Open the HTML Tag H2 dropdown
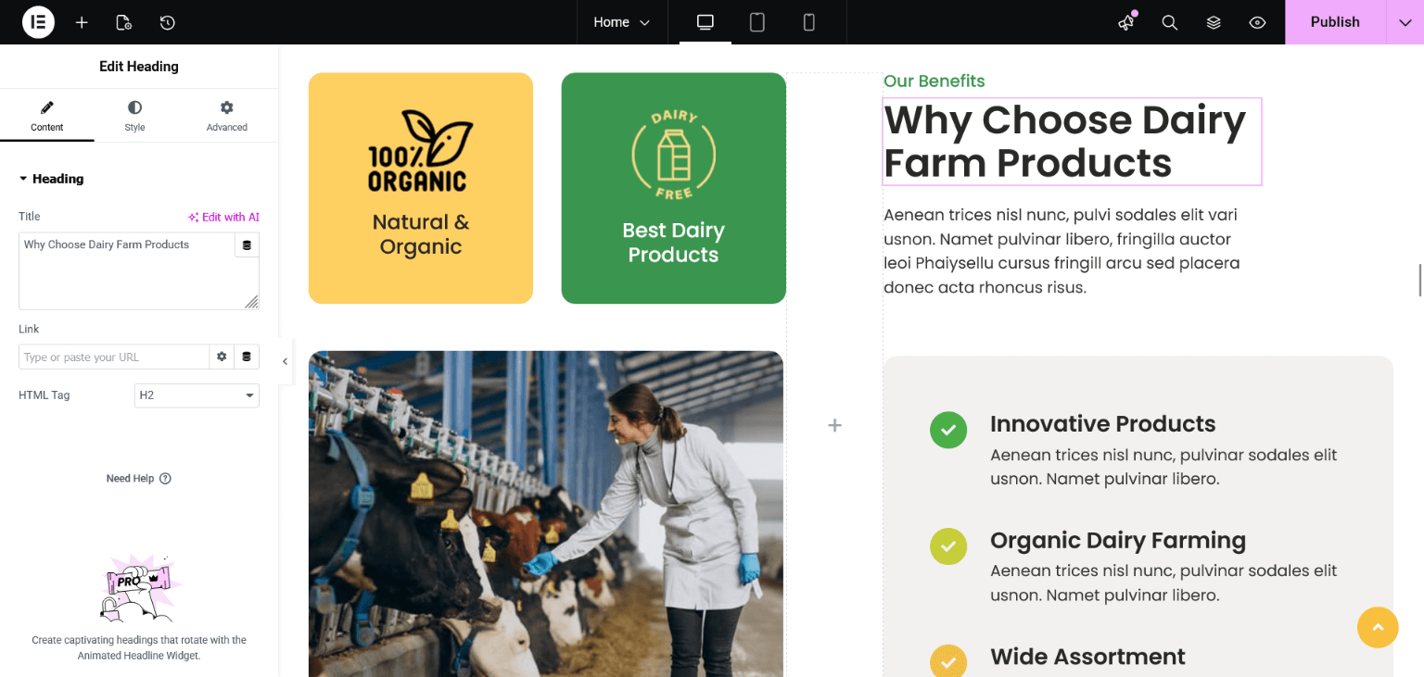1424x677 pixels. click(x=197, y=395)
